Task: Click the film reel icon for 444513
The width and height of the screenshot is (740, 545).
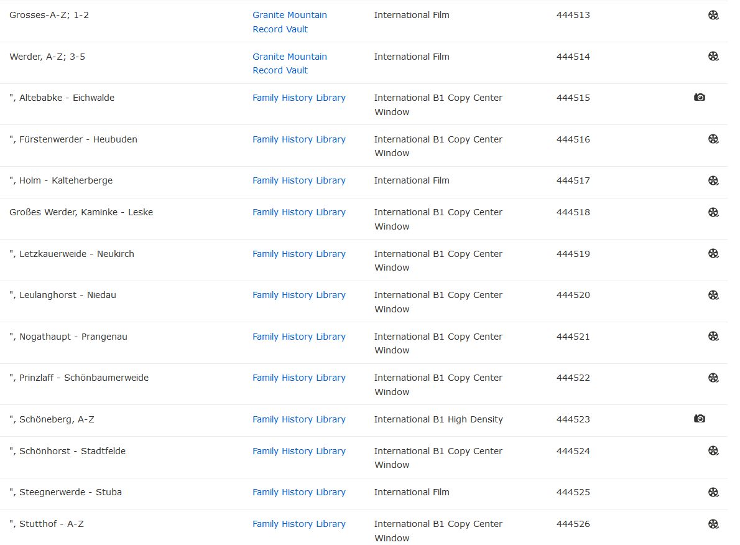Action: (x=713, y=16)
